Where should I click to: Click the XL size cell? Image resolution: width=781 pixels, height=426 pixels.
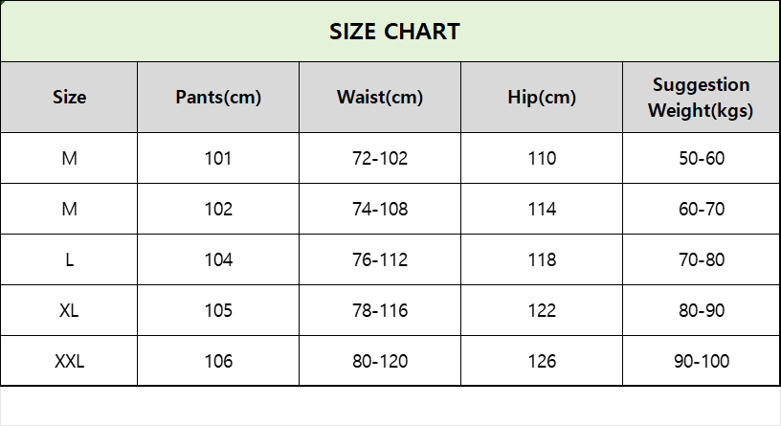[69, 310]
